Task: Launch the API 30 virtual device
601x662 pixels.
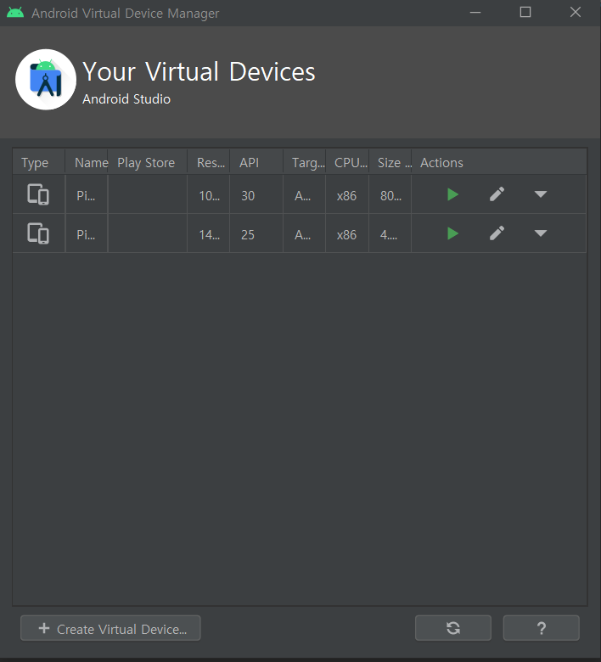Action: (x=452, y=194)
